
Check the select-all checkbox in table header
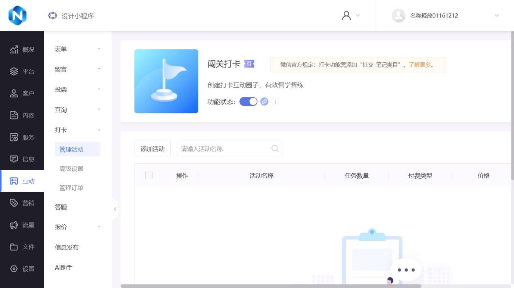tap(149, 175)
